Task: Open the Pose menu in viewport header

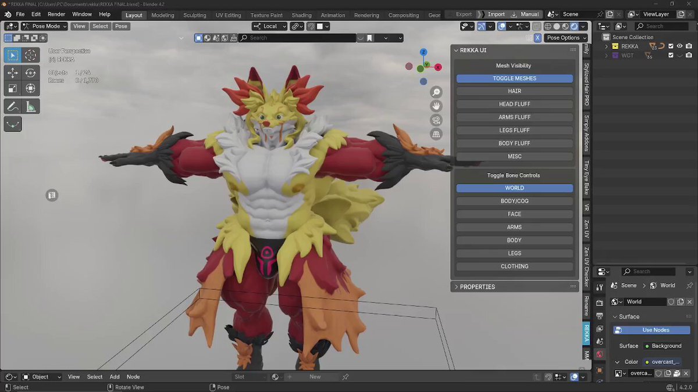Action: 121,26
